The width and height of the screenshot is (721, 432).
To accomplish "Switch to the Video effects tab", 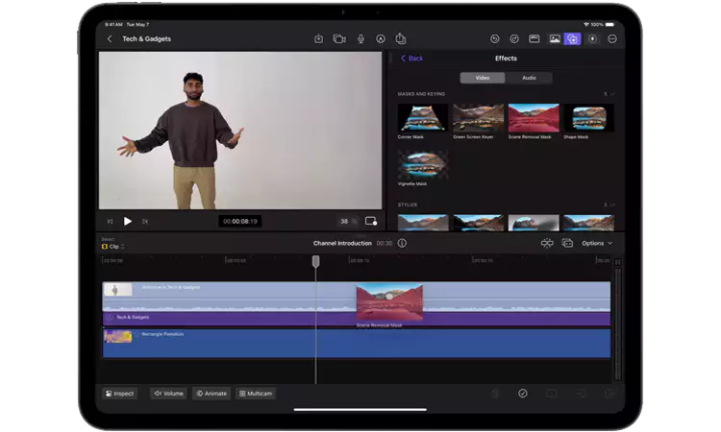I will [483, 78].
